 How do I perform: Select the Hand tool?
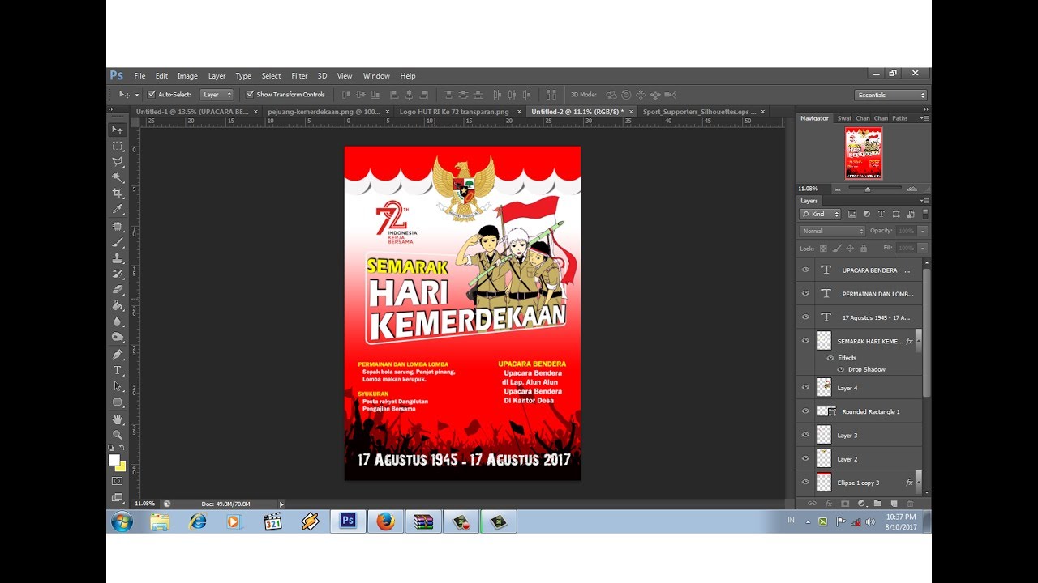117,419
